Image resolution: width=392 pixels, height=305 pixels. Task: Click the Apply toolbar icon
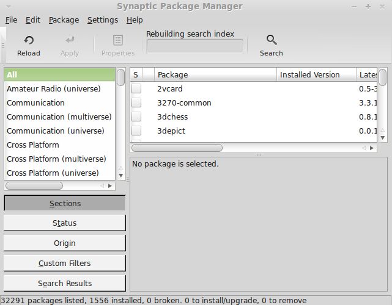(70, 40)
